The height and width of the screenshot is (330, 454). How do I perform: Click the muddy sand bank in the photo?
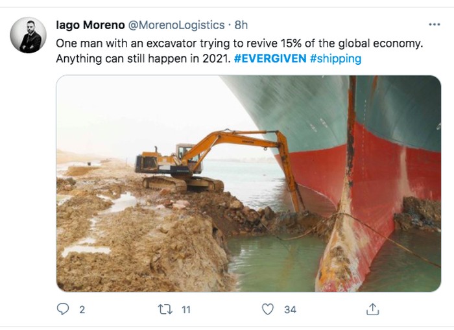click(130, 246)
